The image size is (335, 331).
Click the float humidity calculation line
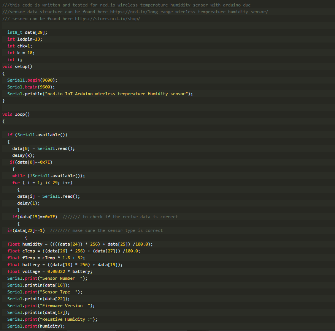pyautogui.click(x=80, y=244)
